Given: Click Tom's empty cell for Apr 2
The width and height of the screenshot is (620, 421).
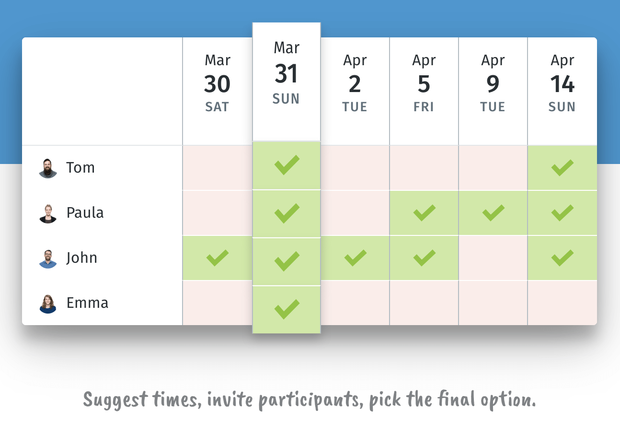Looking at the screenshot, I should [x=355, y=168].
